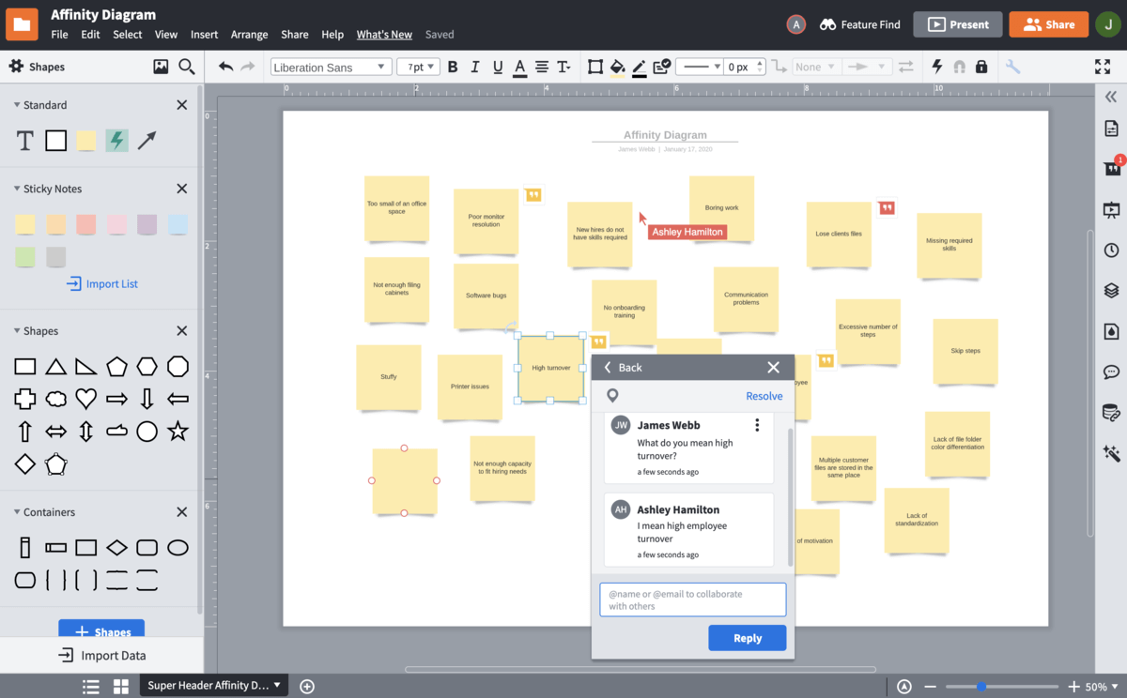The height and width of the screenshot is (698, 1127).
Task: Open the Share menu
Action: (x=294, y=33)
